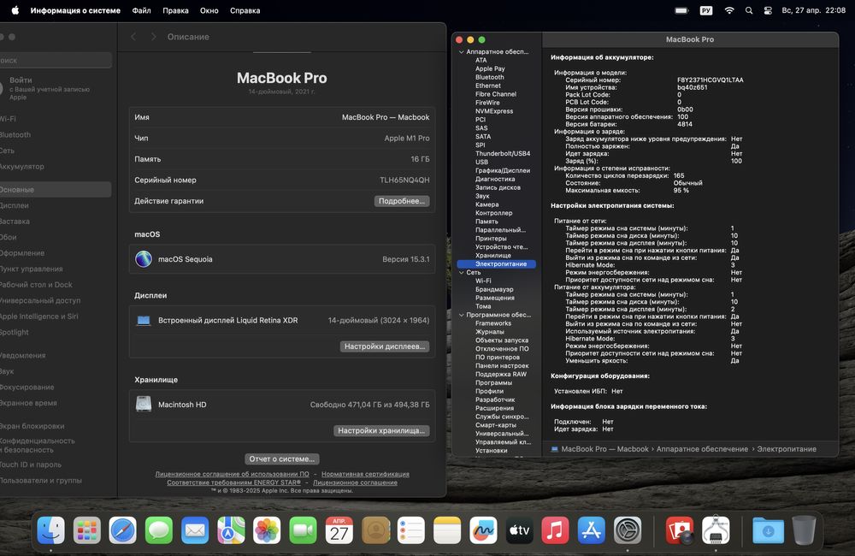Open Contacts app in Dock
The width and height of the screenshot is (855, 556).
(x=375, y=529)
